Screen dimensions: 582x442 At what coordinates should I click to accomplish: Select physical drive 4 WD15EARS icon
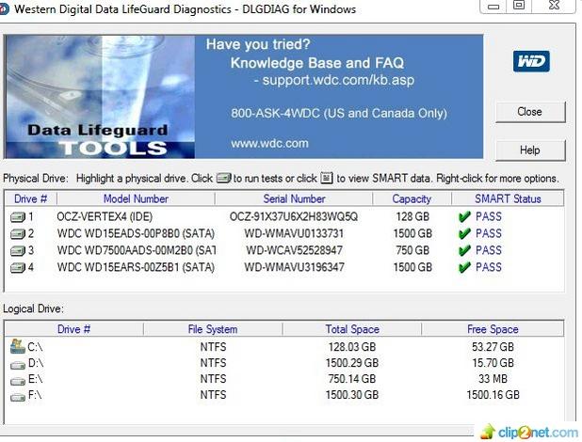[18, 267]
